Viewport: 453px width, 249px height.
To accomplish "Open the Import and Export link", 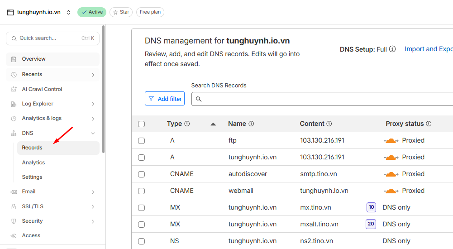I will (x=429, y=49).
